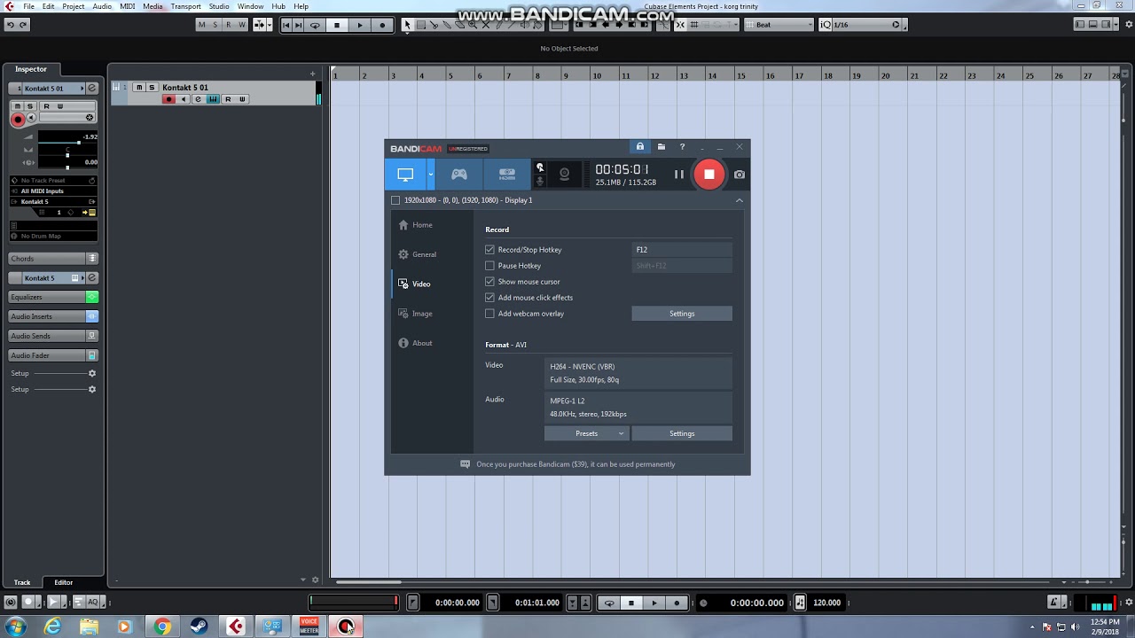
Task: Open Bandicam output folder icon
Action: coord(661,147)
